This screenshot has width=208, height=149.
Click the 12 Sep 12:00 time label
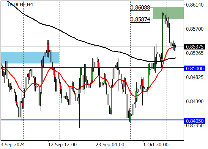point(62,145)
